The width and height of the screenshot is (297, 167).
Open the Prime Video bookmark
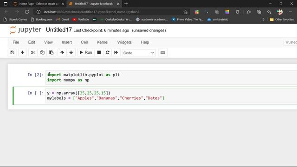pyautogui.click(x=187, y=19)
